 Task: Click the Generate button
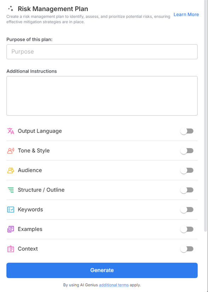[x=102, y=270]
